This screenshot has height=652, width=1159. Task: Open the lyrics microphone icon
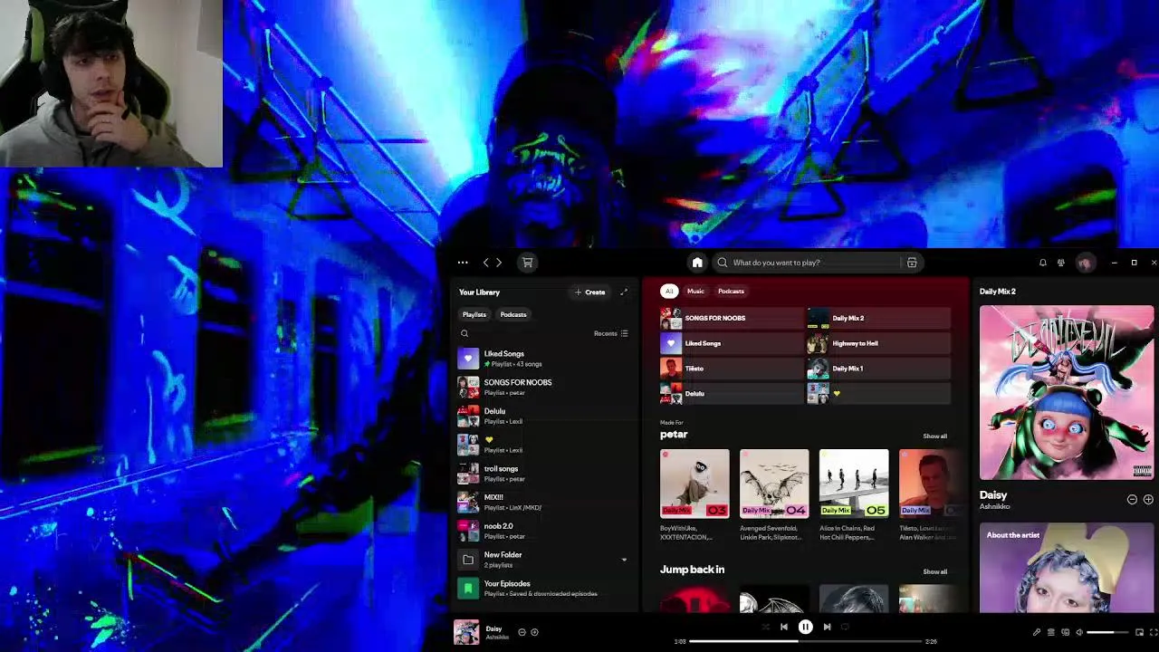[x=1037, y=632]
